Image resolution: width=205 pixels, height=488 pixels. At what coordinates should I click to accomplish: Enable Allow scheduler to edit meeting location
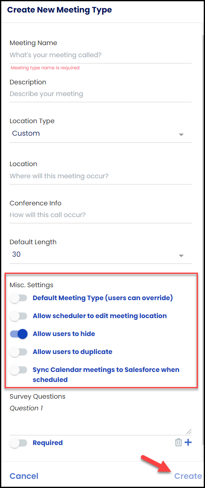point(18,316)
